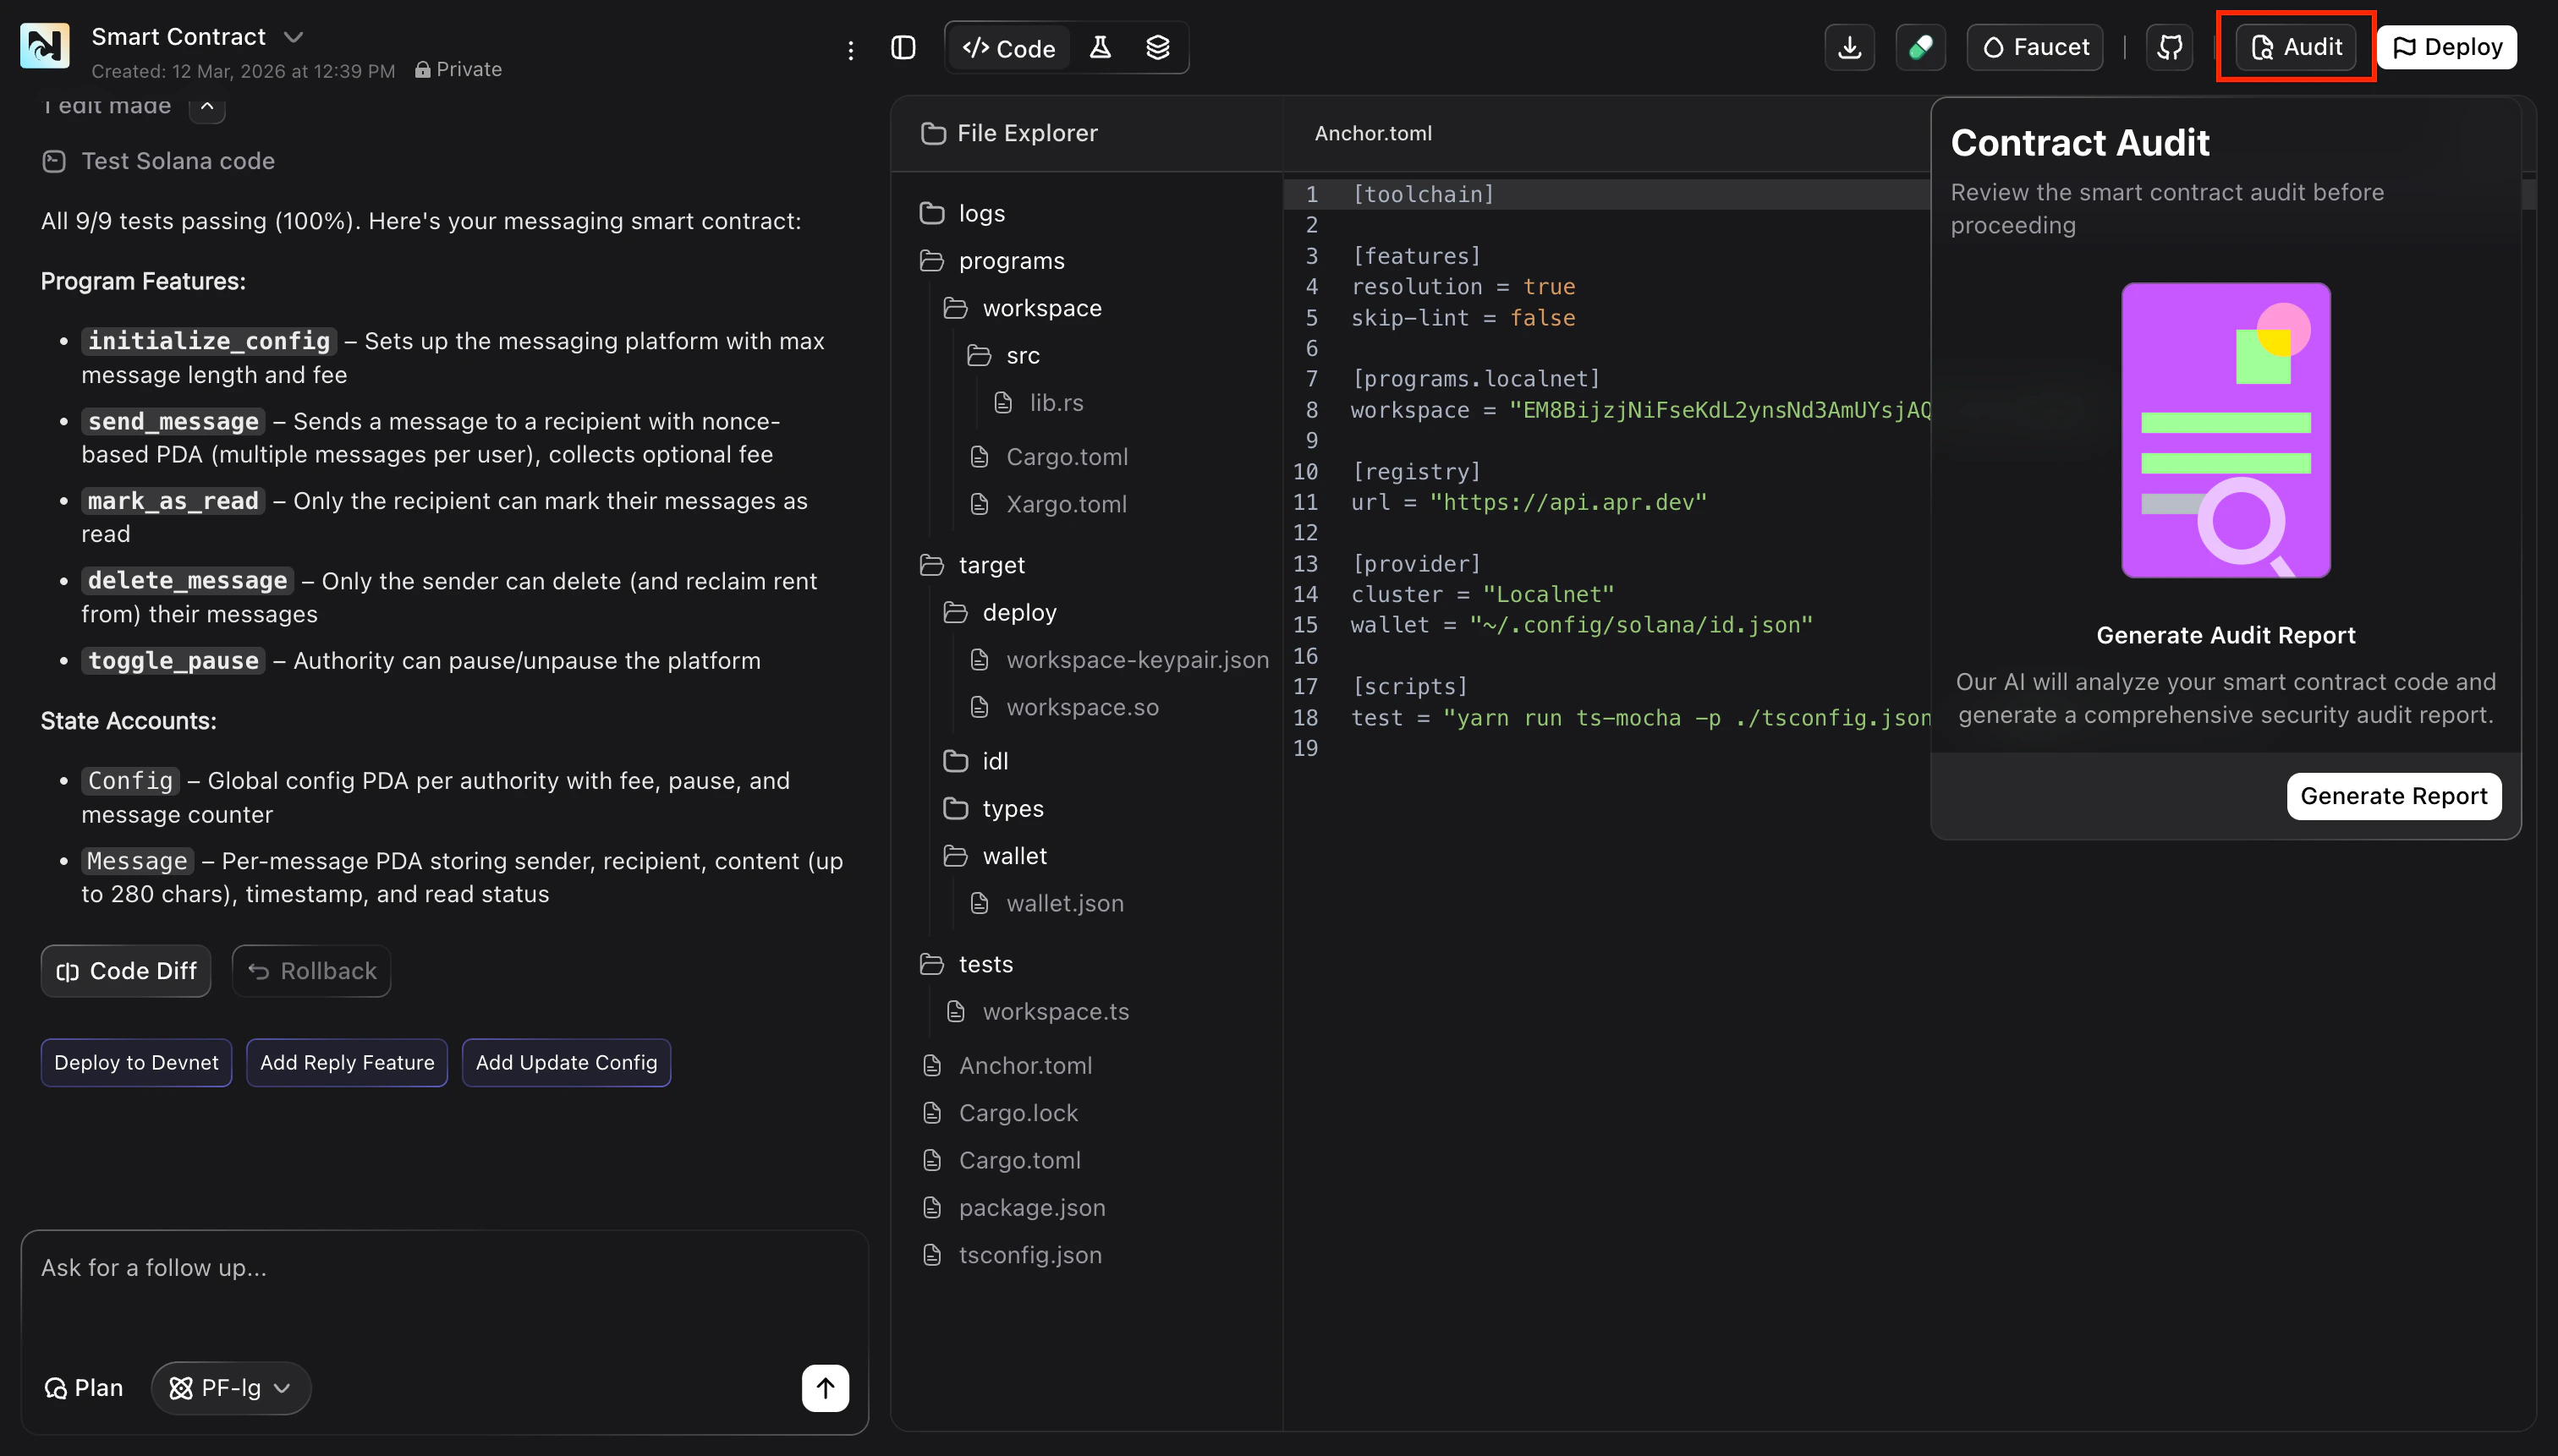Select the Code view tab

coord(1008,48)
